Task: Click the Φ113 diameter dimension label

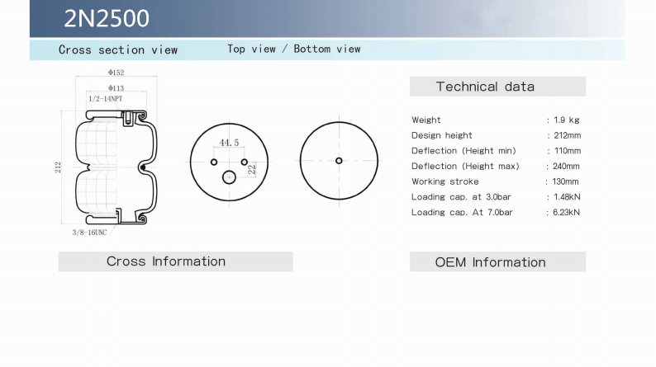Action: click(x=116, y=88)
